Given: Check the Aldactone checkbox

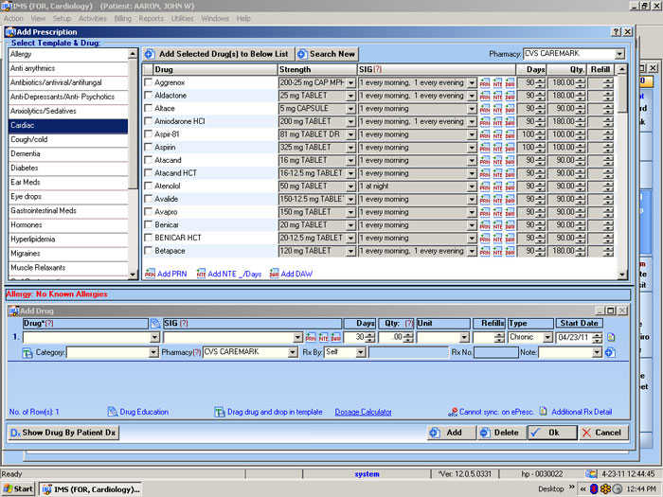Looking at the screenshot, I should (x=148, y=95).
